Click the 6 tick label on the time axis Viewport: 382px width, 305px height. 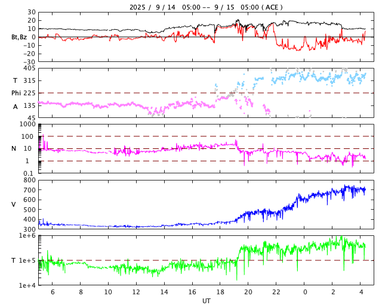[x=52, y=292]
